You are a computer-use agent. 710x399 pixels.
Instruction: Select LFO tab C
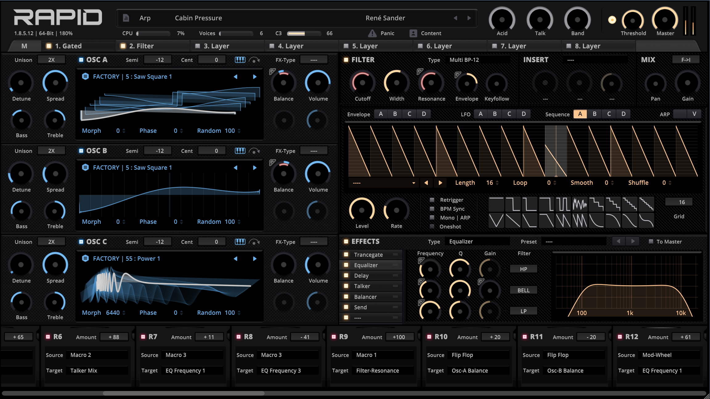click(509, 114)
